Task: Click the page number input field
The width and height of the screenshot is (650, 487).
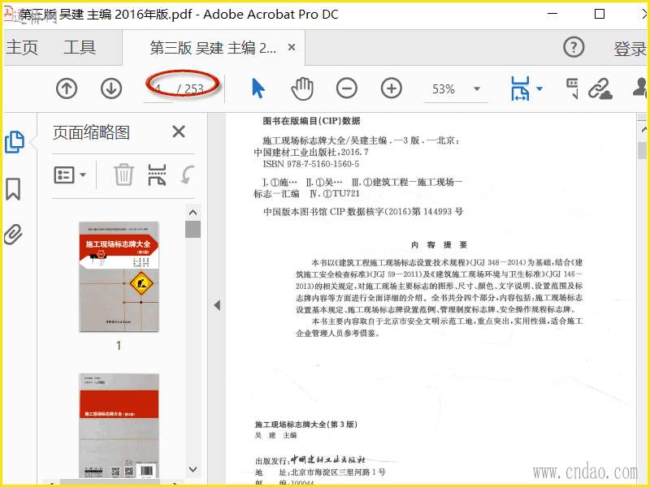Action: click(x=159, y=89)
